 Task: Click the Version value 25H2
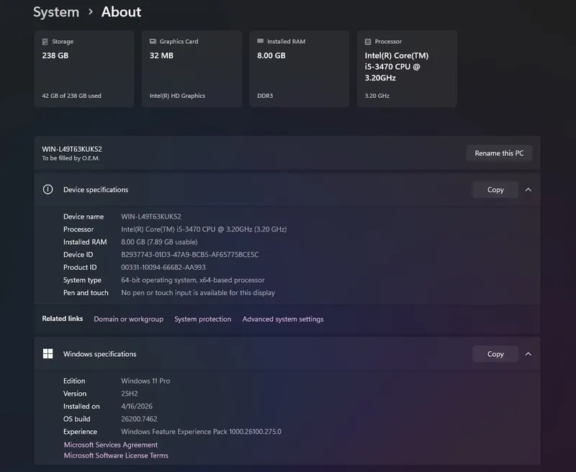(x=130, y=394)
